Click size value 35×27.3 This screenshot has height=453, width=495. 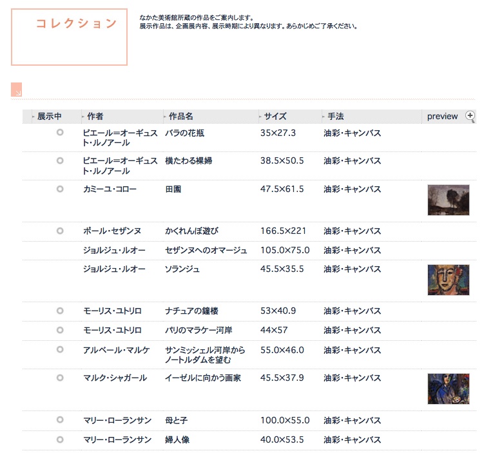point(278,133)
